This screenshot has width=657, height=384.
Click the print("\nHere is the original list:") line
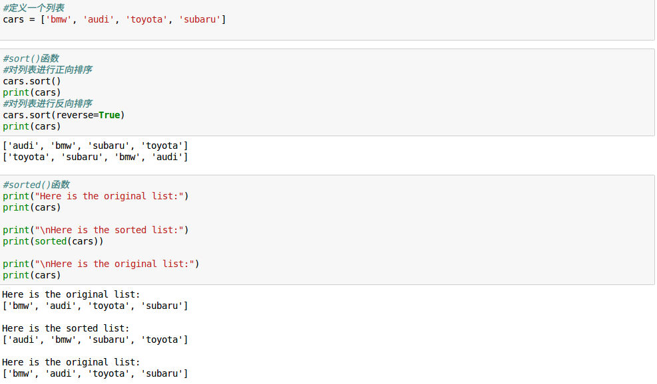(101, 264)
